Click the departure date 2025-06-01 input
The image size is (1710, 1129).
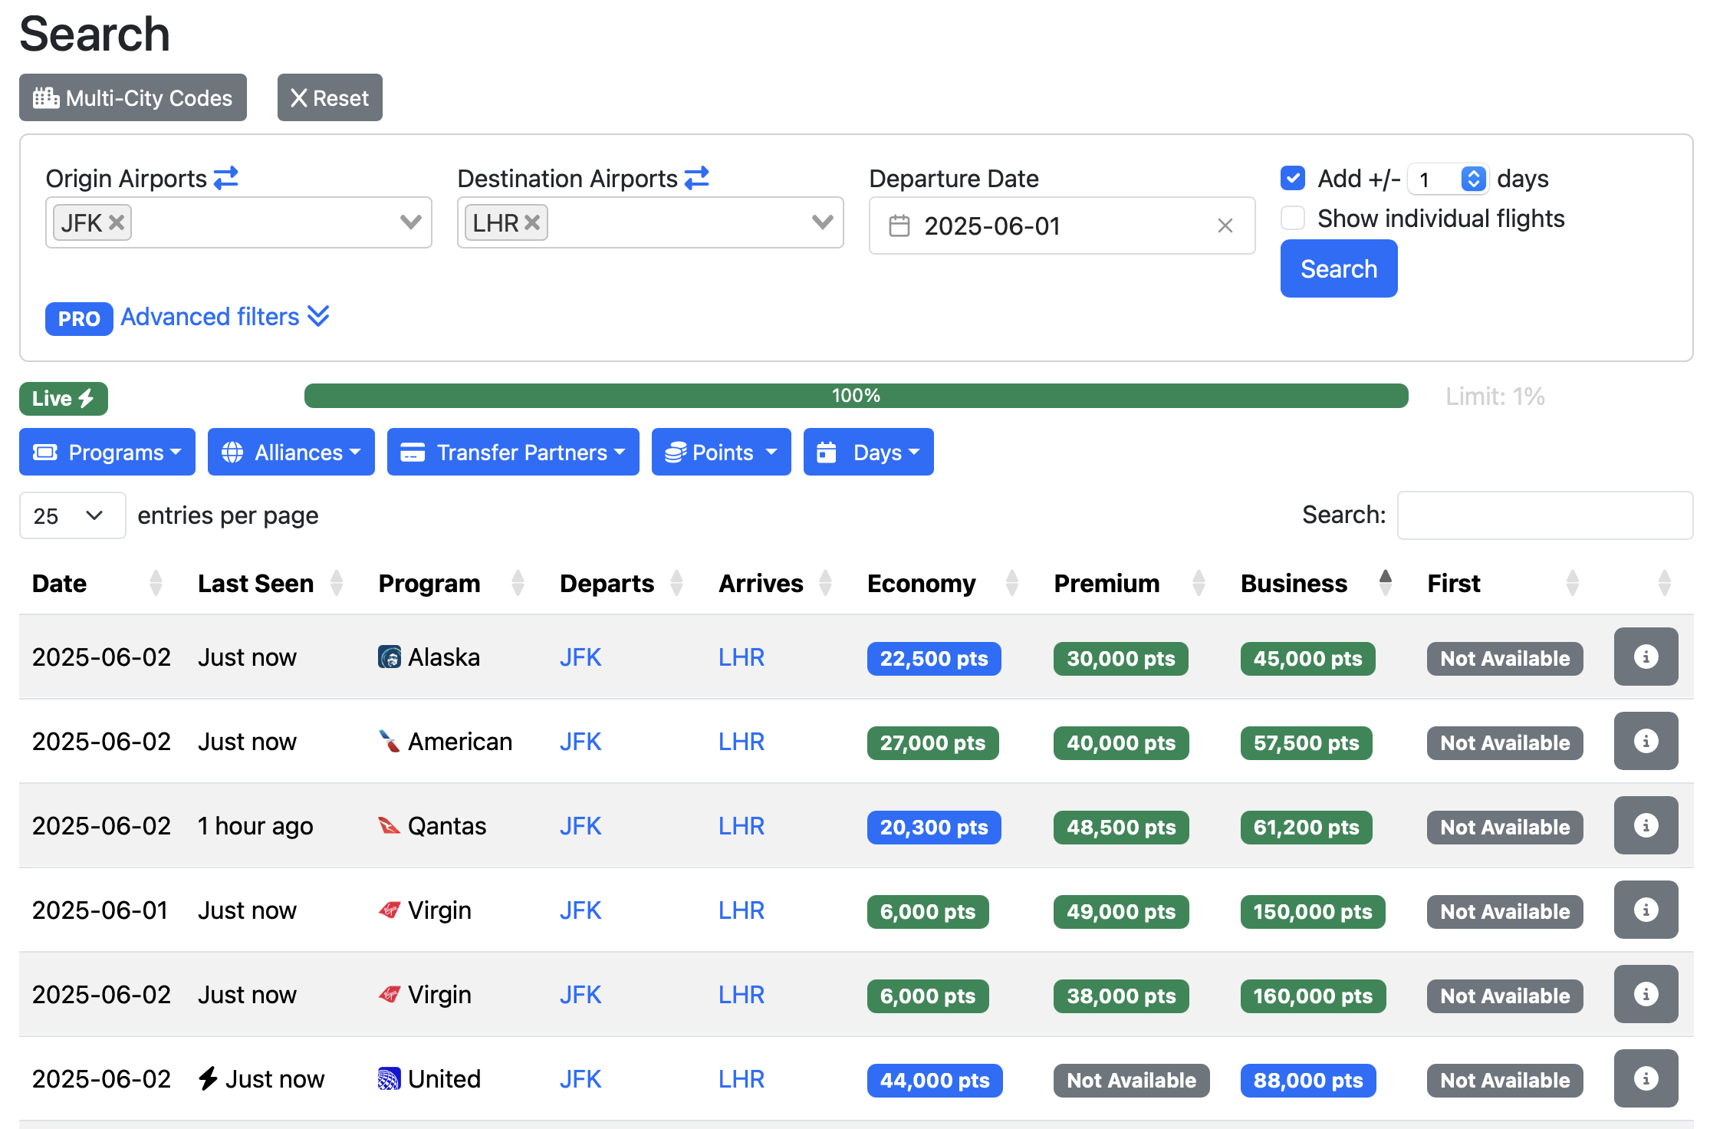coord(1062,225)
